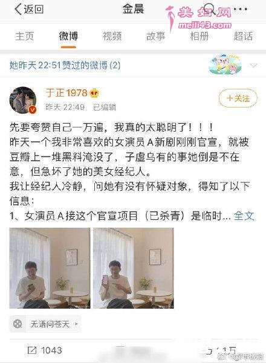Open the three-dot more options menu
The width and height of the screenshot is (266, 363).
241,9
